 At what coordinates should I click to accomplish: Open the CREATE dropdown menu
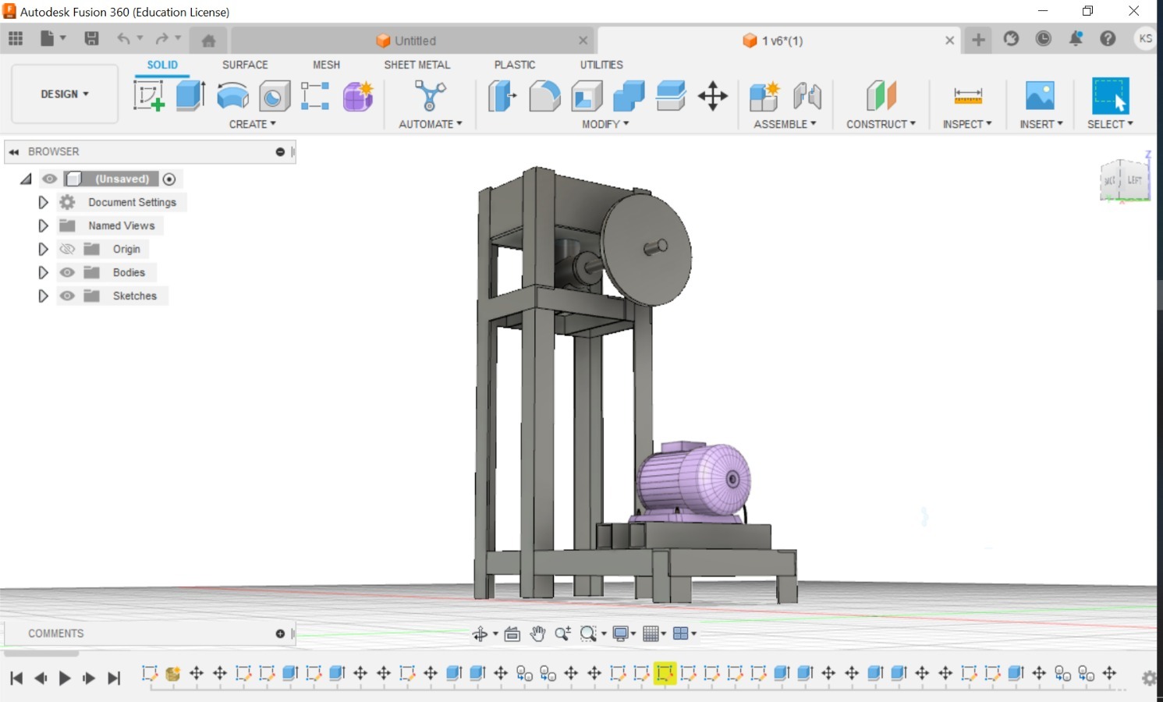pos(252,124)
